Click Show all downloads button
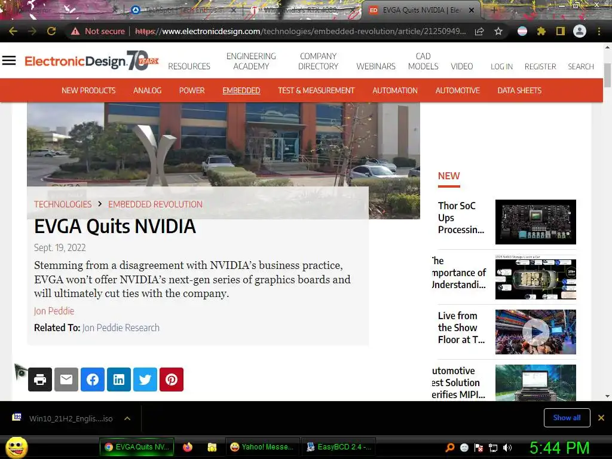Screen dimensions: 612x459 567,418
